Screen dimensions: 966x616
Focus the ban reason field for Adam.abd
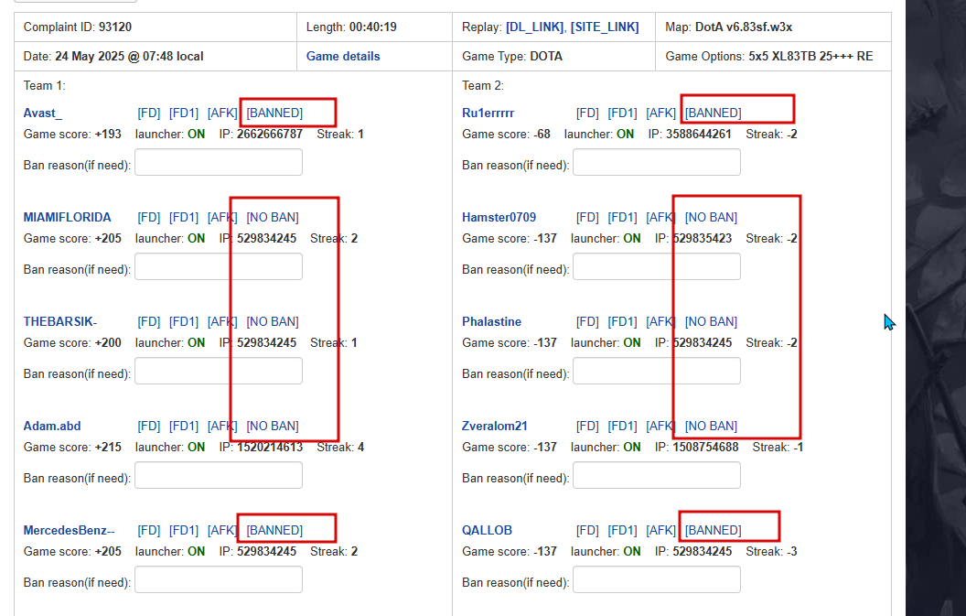click(219, 475)
